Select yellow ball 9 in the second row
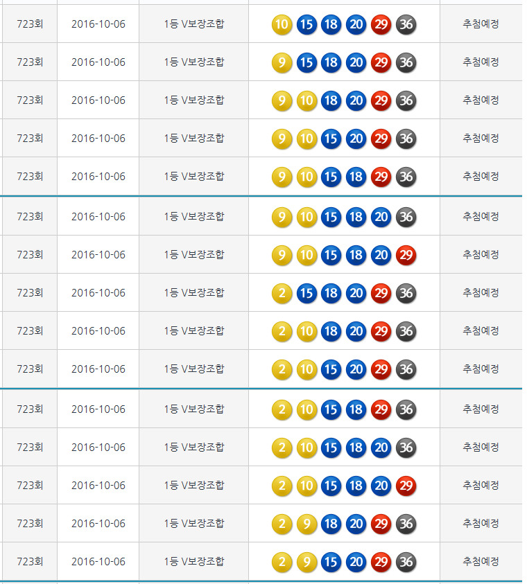This screenshot has height=584, width=527. click(x=282, y=63)
